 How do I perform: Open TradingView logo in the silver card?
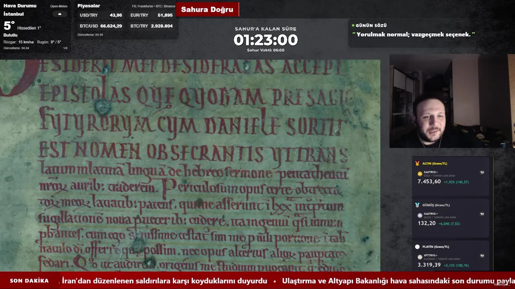[x=482, y=214]
